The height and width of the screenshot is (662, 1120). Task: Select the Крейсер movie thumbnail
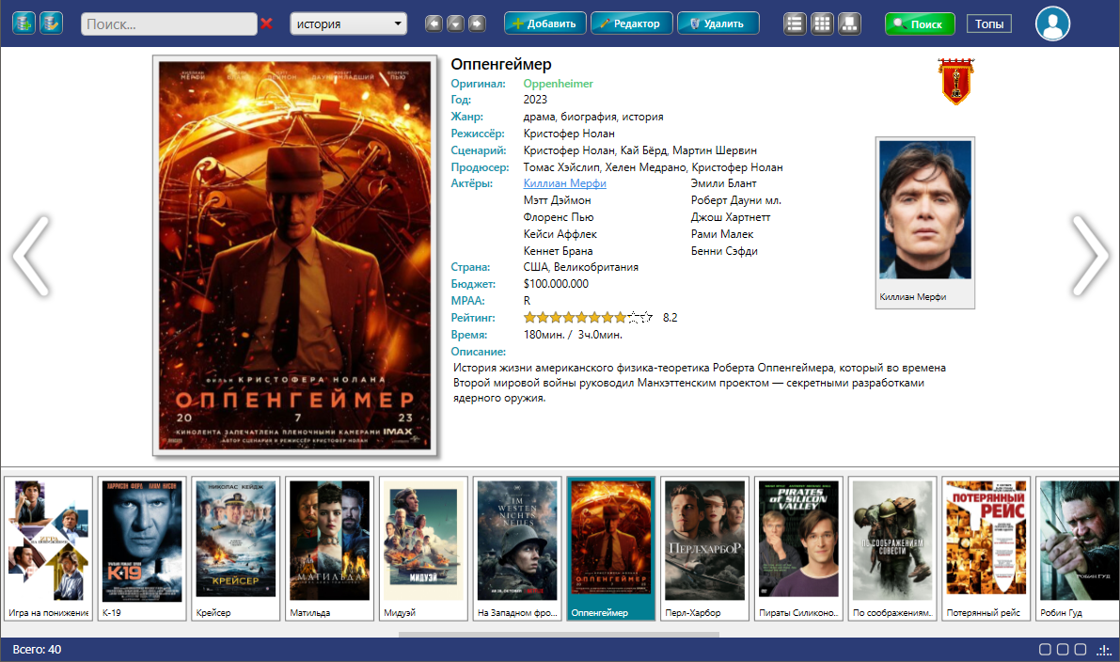[236, 548]
